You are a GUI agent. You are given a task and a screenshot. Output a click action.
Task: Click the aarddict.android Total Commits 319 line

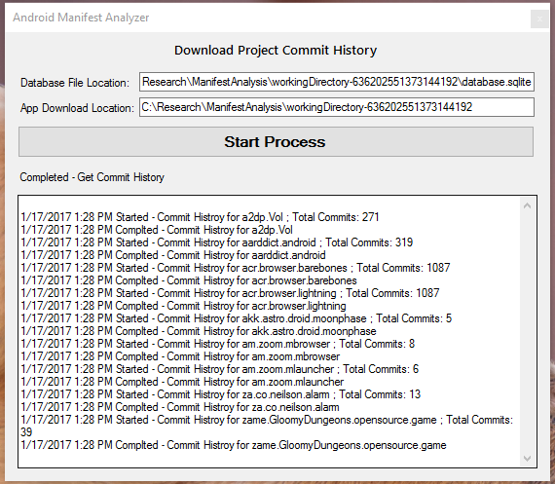217,242
